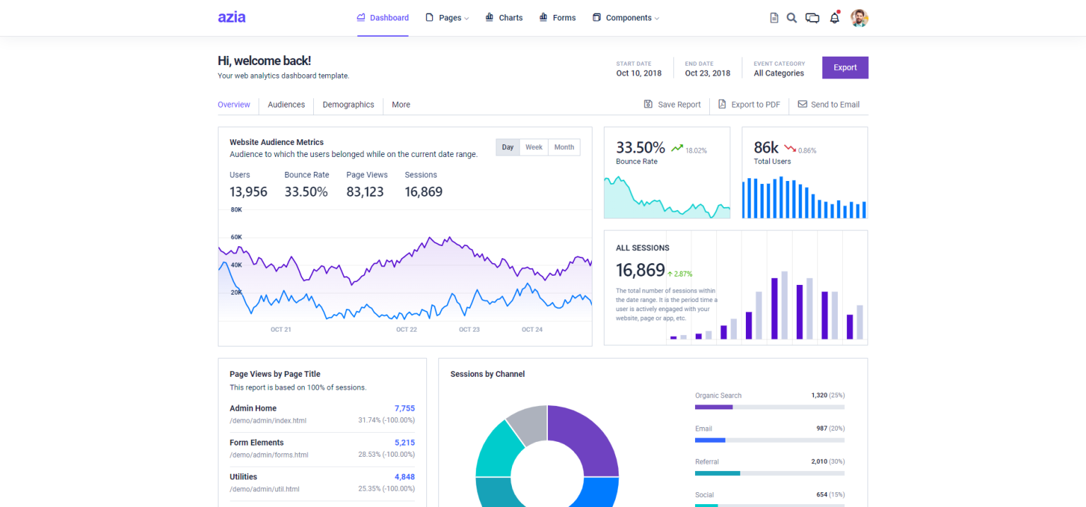Click the Send to Email envelope icon
1086x507 pixels.
(x=802, y=104)
